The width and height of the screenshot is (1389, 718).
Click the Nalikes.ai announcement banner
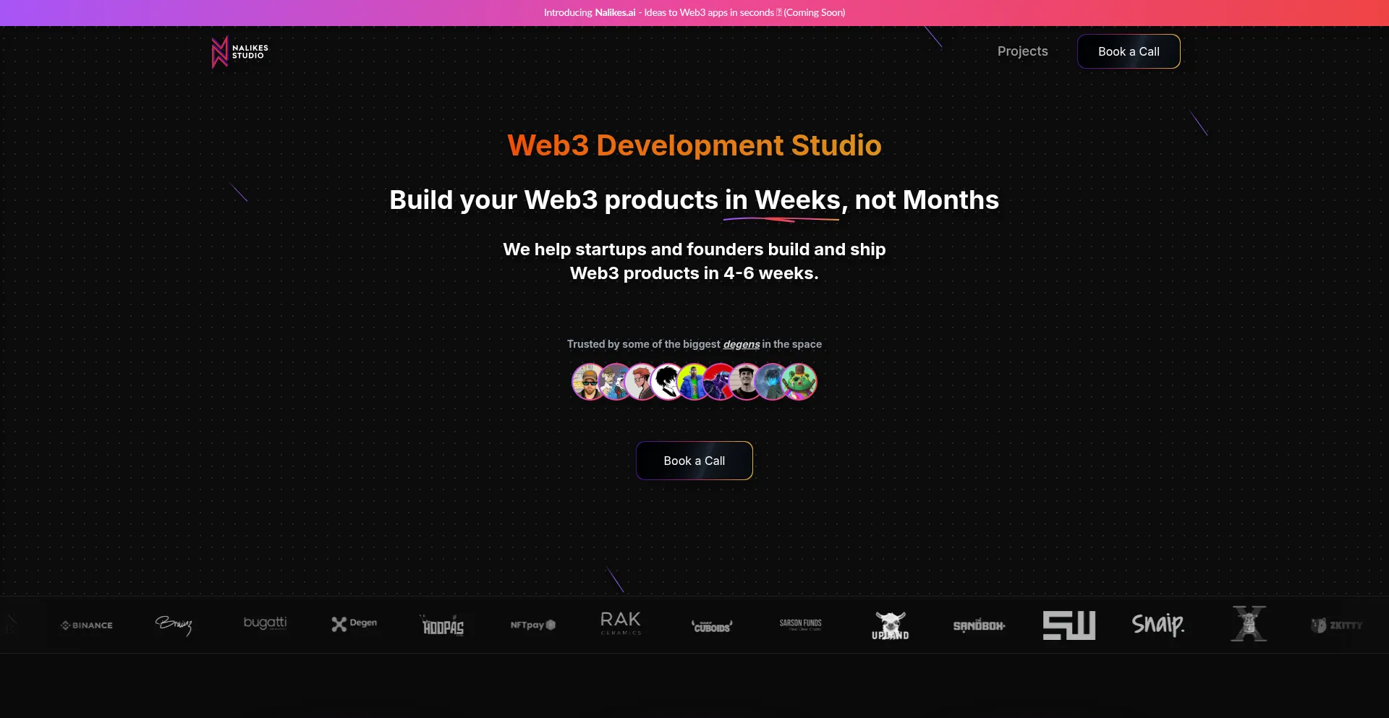pyautogui.click(x=694, y=12)
